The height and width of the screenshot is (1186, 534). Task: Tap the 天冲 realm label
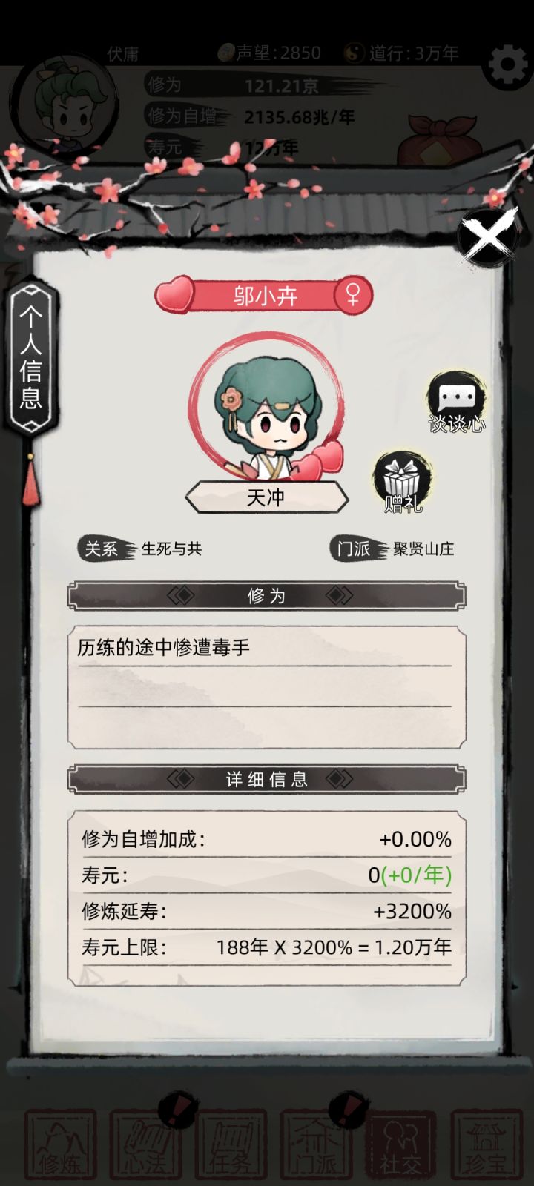(266, 497)
